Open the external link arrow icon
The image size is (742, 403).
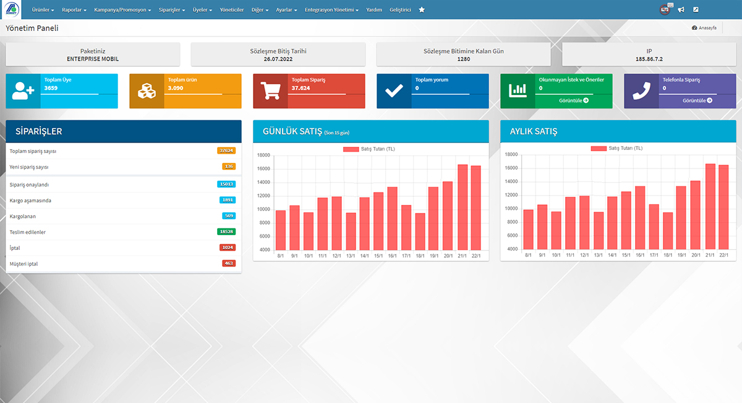pos(696,10)
